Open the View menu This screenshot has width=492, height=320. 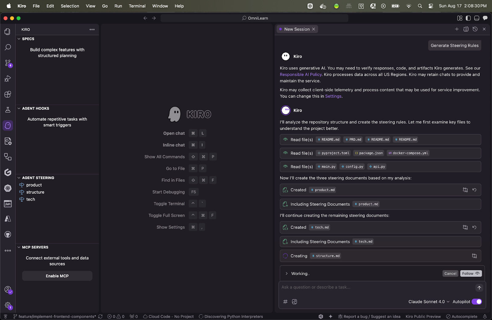pyautogui.click(x=90, y=6)
